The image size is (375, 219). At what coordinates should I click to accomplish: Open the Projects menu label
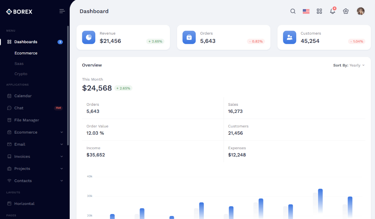pos(22,169)
